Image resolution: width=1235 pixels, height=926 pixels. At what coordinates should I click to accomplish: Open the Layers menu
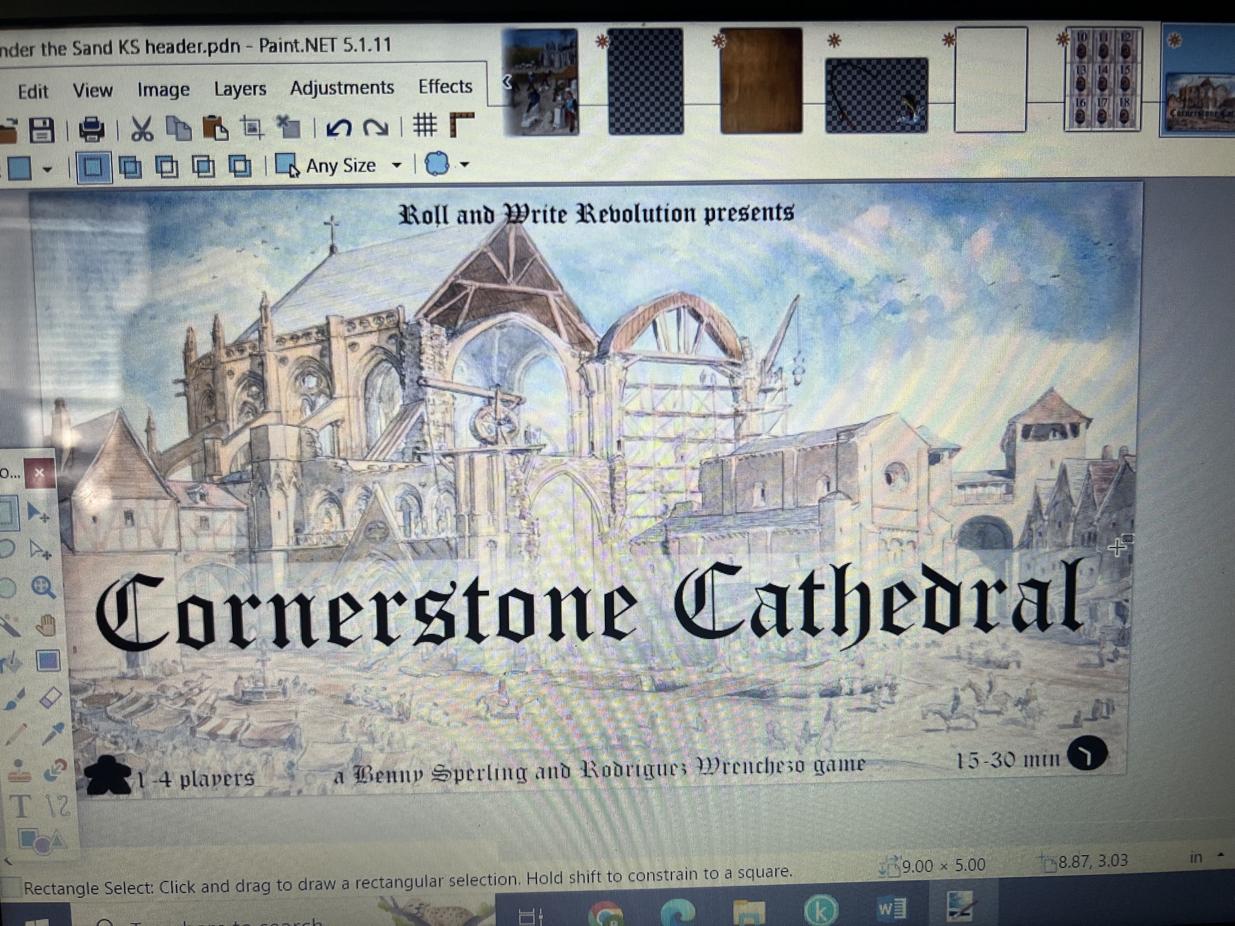coord(240,90)
